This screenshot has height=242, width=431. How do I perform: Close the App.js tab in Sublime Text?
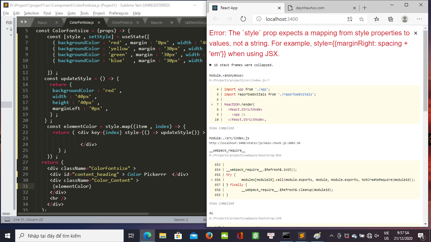click(56, 22)
